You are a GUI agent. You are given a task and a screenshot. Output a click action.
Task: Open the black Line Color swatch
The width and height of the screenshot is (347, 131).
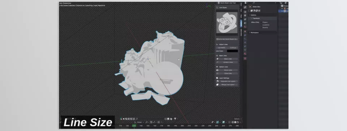click(232, 51)
